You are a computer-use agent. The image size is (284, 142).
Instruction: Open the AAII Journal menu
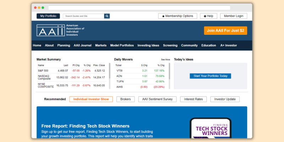83,45
